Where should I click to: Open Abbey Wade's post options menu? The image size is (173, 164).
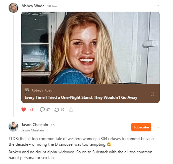[x=157, y=6]
